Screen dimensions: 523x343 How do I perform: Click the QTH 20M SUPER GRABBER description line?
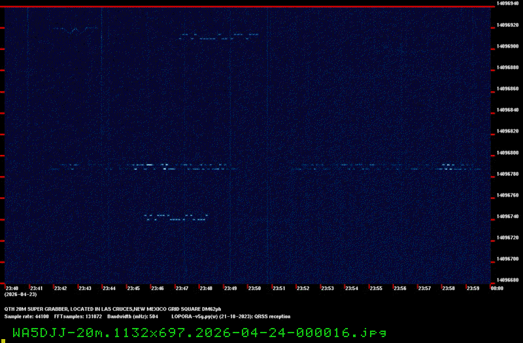(x=112, y=308)
